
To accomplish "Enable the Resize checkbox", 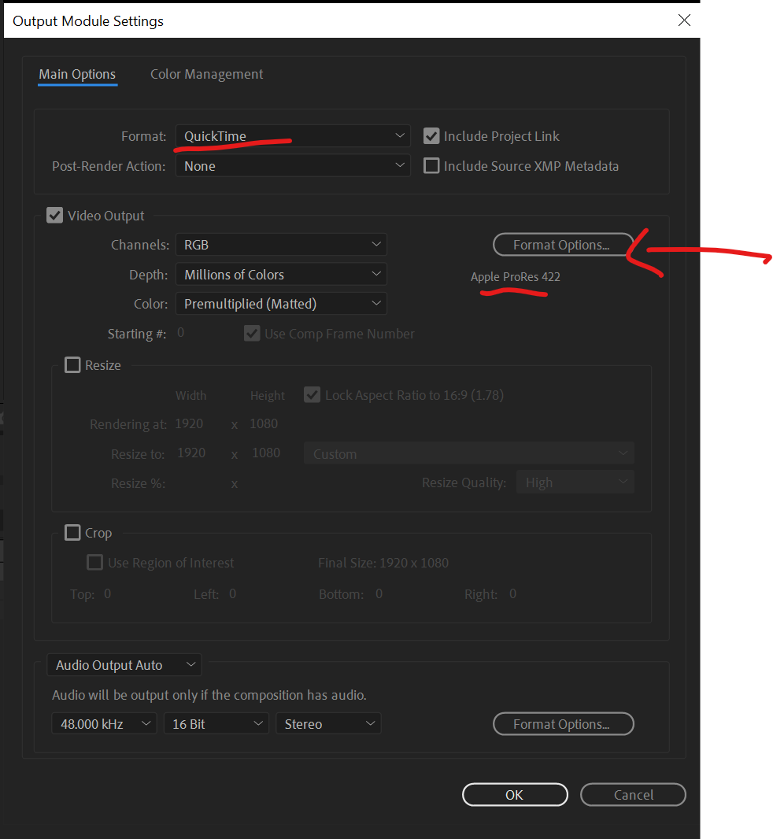I will point(72,364).
